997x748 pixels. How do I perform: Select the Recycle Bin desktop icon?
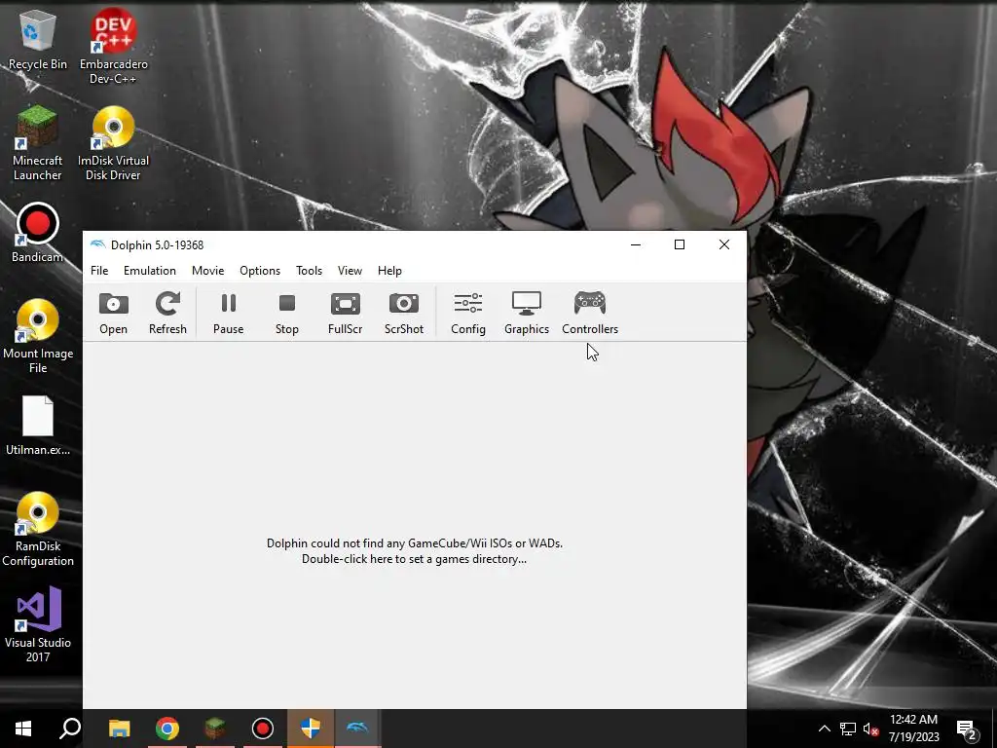(38, 39)
